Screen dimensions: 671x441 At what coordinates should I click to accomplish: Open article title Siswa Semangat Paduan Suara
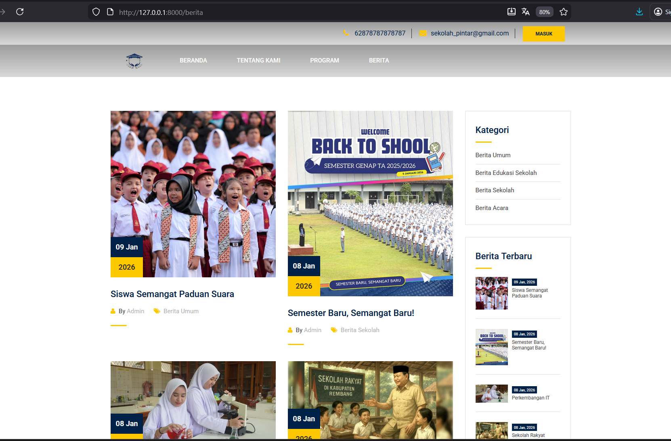(x=172, y=294)
